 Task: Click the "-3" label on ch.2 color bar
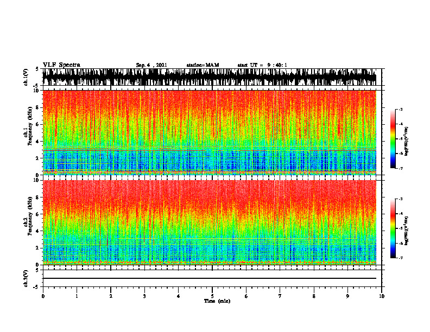[x=401, y=199]
